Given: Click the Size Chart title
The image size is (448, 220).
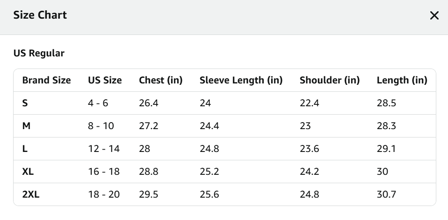Looking at the screenshot, I should [x=40, y=15].
